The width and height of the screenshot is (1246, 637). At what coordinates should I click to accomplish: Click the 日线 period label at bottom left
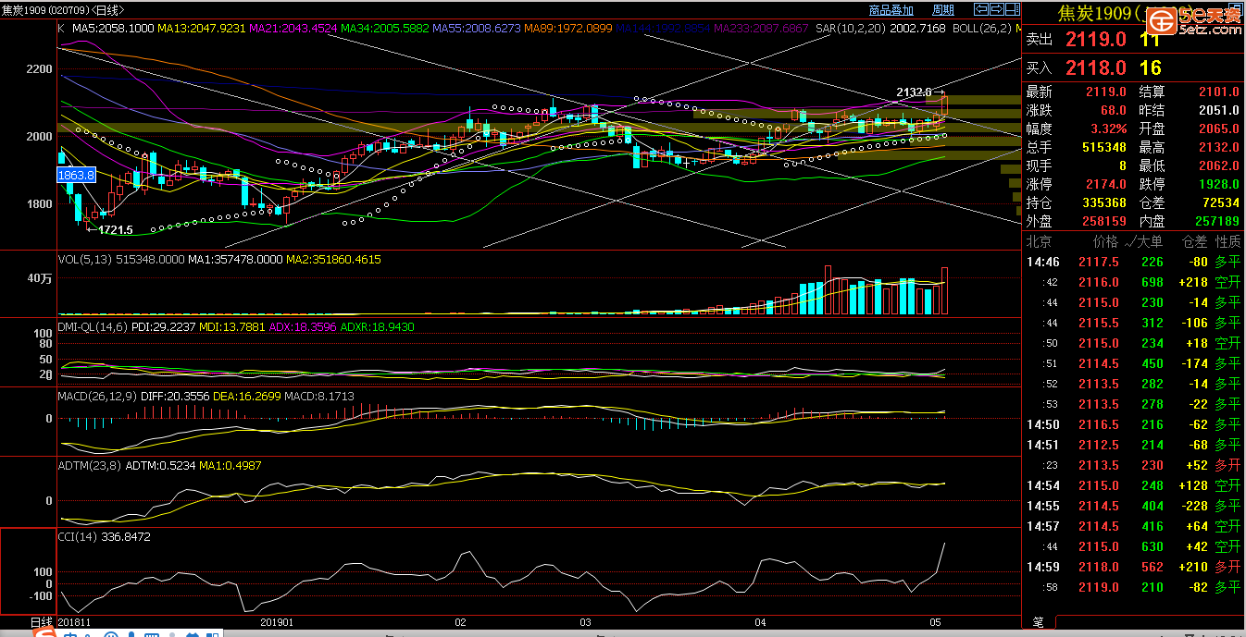[x=41, y=622]
